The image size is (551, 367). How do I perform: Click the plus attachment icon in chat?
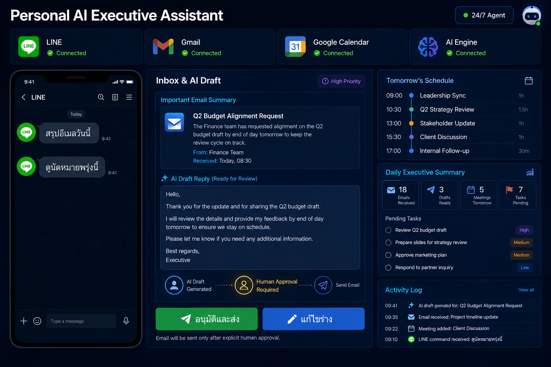coord(24,321)
